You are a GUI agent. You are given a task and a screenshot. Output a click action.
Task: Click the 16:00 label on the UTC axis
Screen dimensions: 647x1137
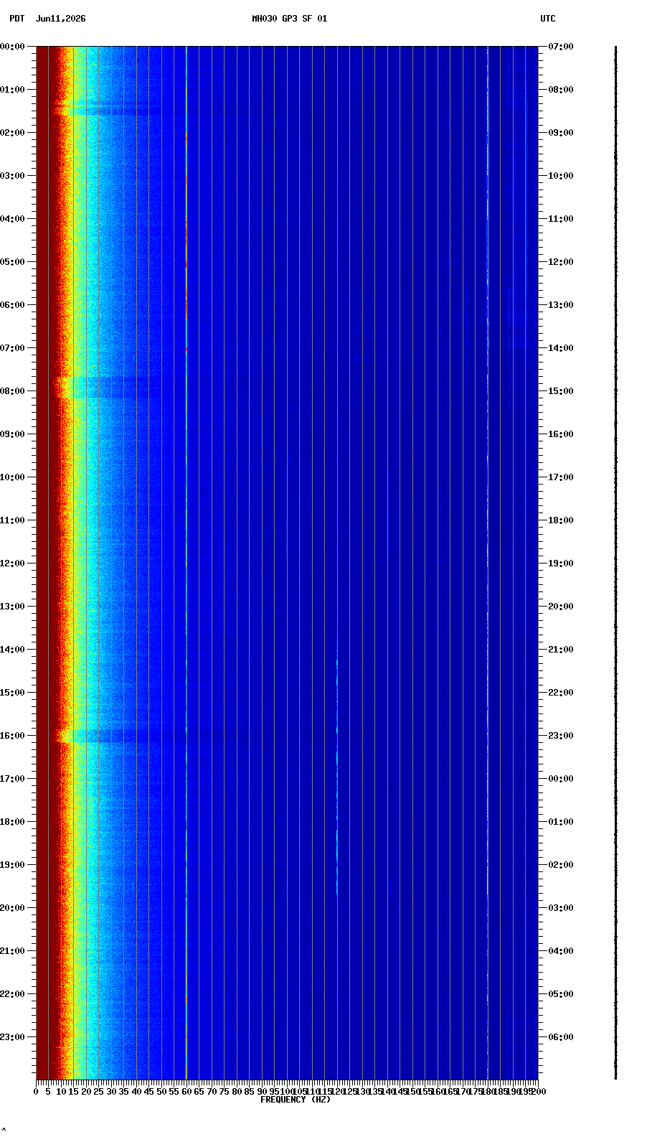click(x=561, y=434)
